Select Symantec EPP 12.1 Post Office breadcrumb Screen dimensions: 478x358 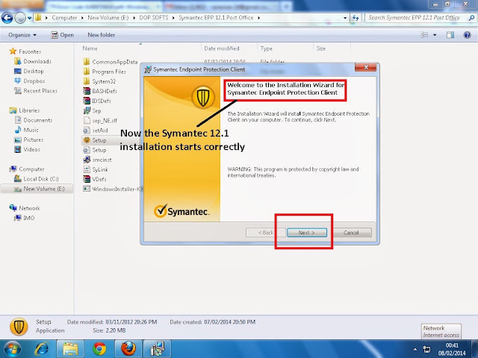[x=216, y=18]
